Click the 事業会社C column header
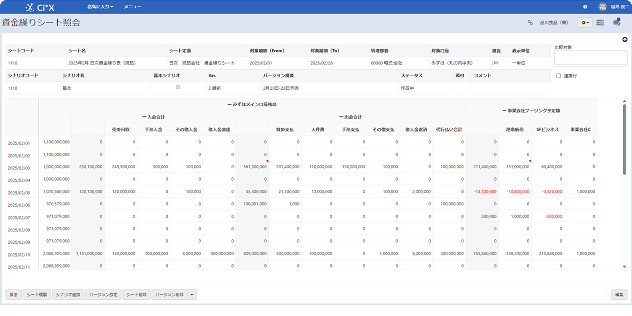Image resolution: width=632 pixels, height=316 pixels. [580, 130]
